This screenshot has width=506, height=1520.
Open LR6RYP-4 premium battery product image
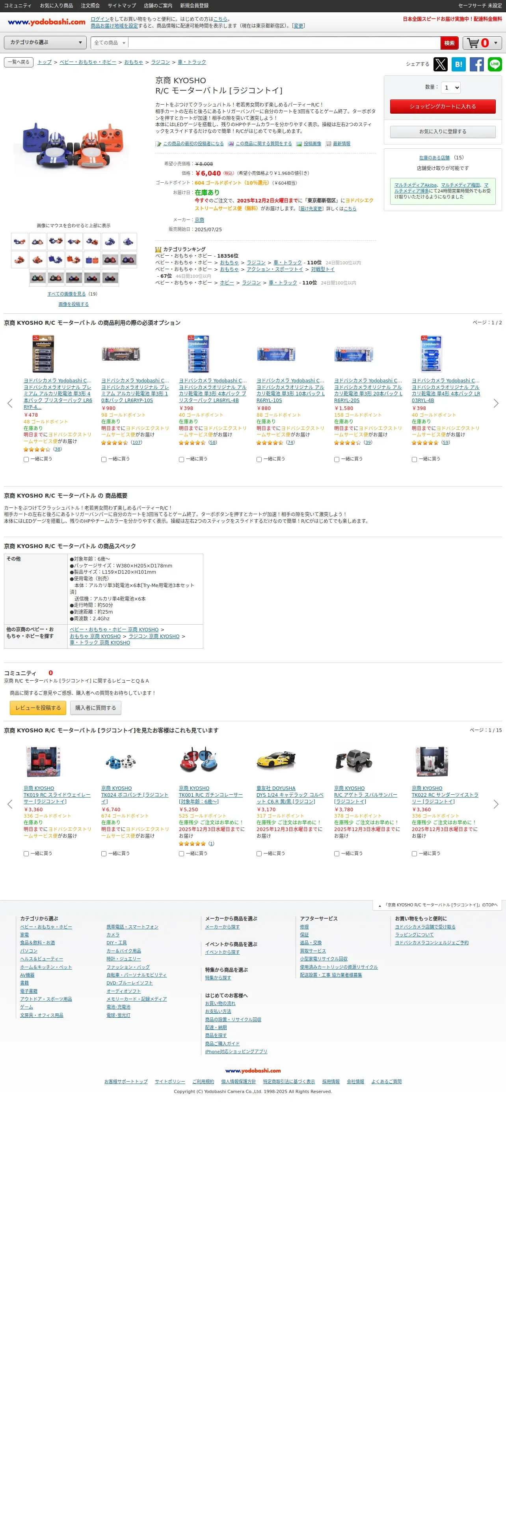click(x=43, y=354)
